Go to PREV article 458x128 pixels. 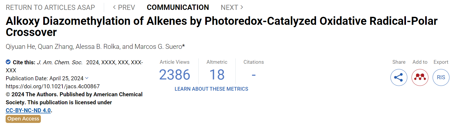[x=124, y=7]
